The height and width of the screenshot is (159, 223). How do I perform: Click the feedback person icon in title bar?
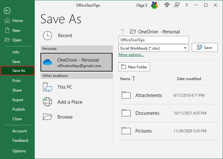pos(176,5)
